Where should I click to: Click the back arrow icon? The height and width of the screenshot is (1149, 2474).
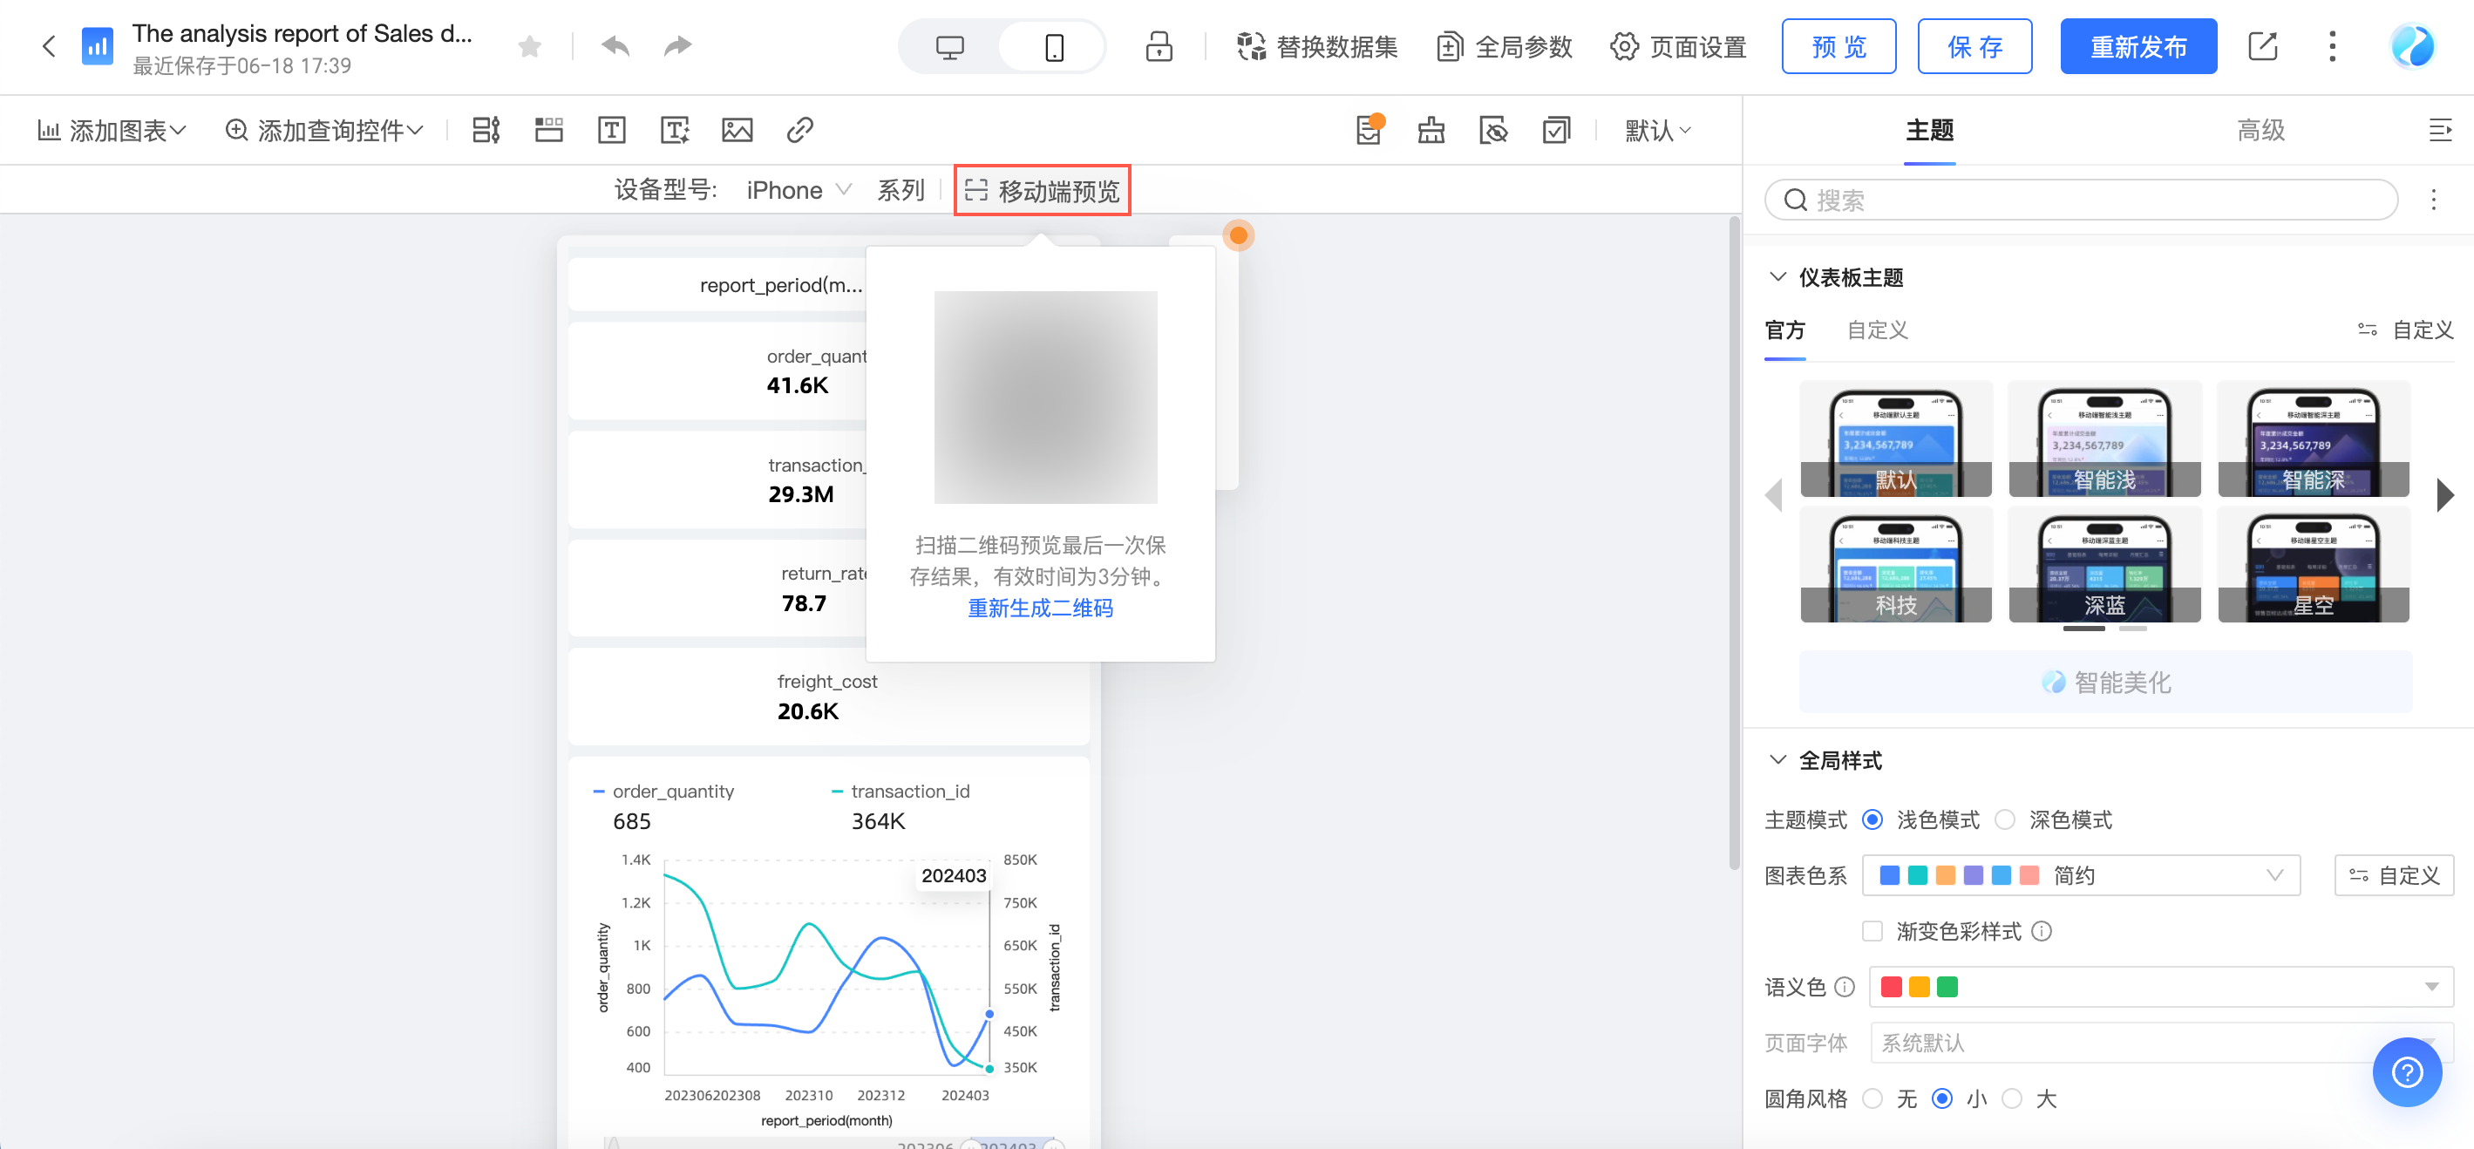[x=49, y=46]
